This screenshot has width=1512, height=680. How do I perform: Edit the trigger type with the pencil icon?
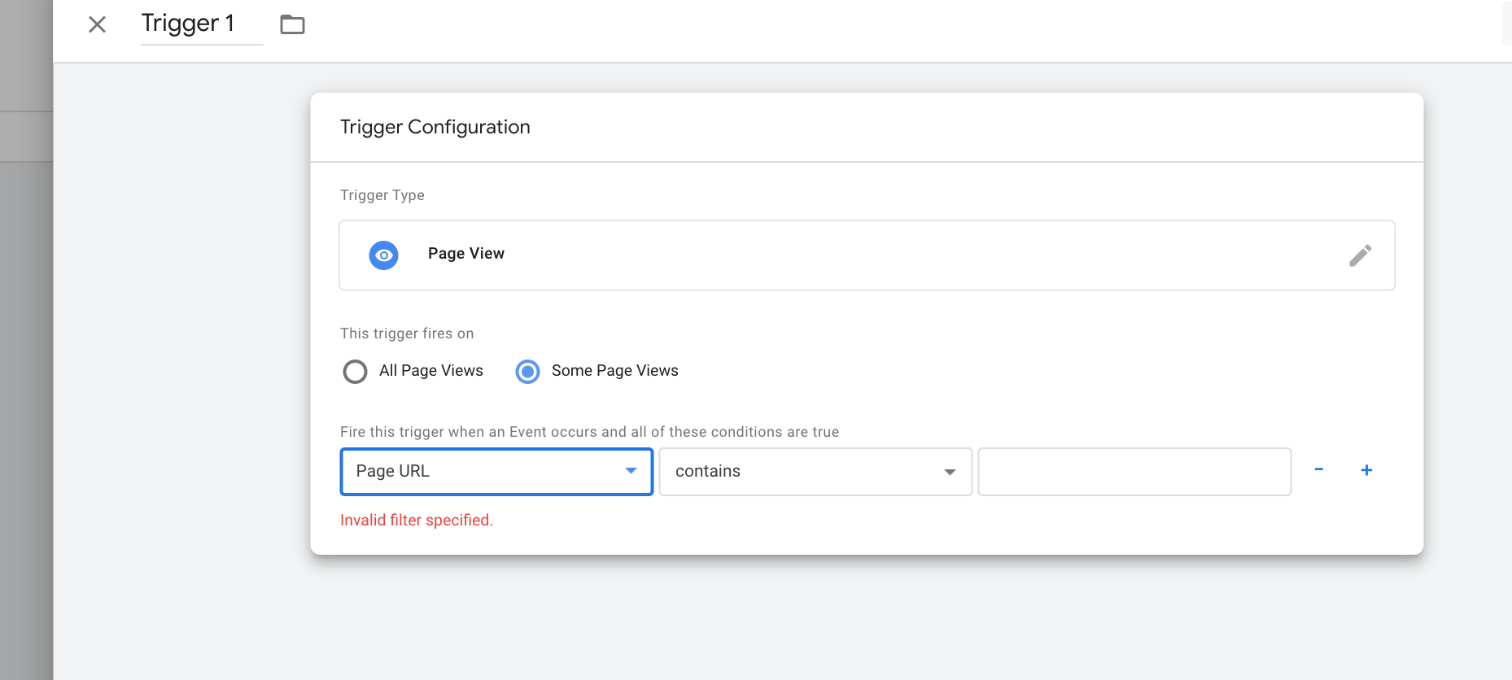[1360, 255]
